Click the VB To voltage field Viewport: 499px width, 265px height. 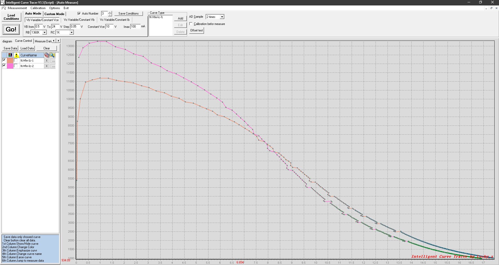point(55,27)
